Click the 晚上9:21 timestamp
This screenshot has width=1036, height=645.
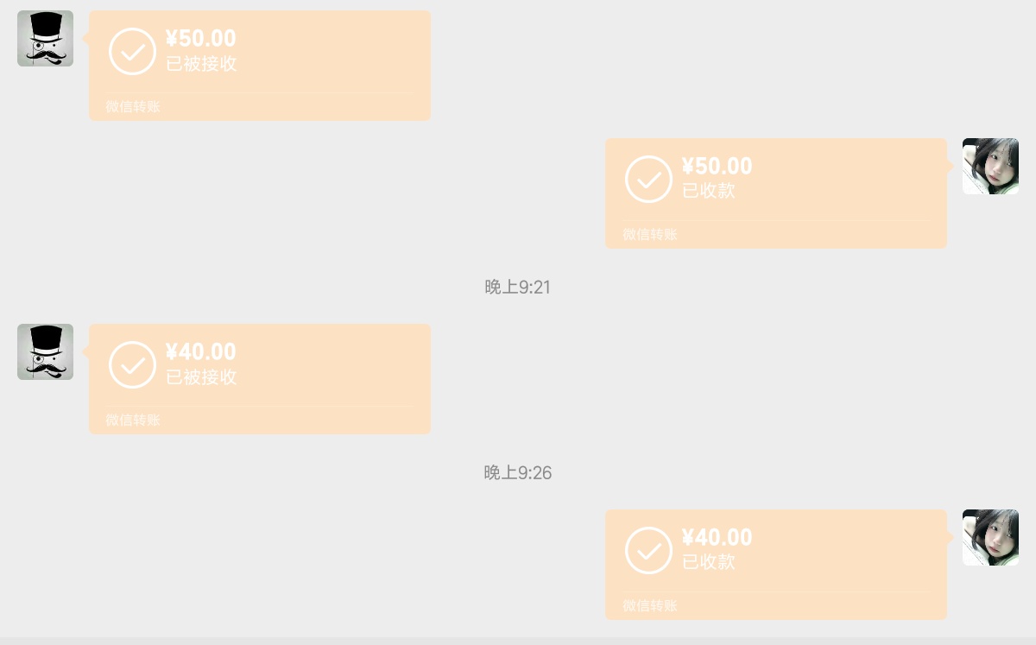(517, 288)
